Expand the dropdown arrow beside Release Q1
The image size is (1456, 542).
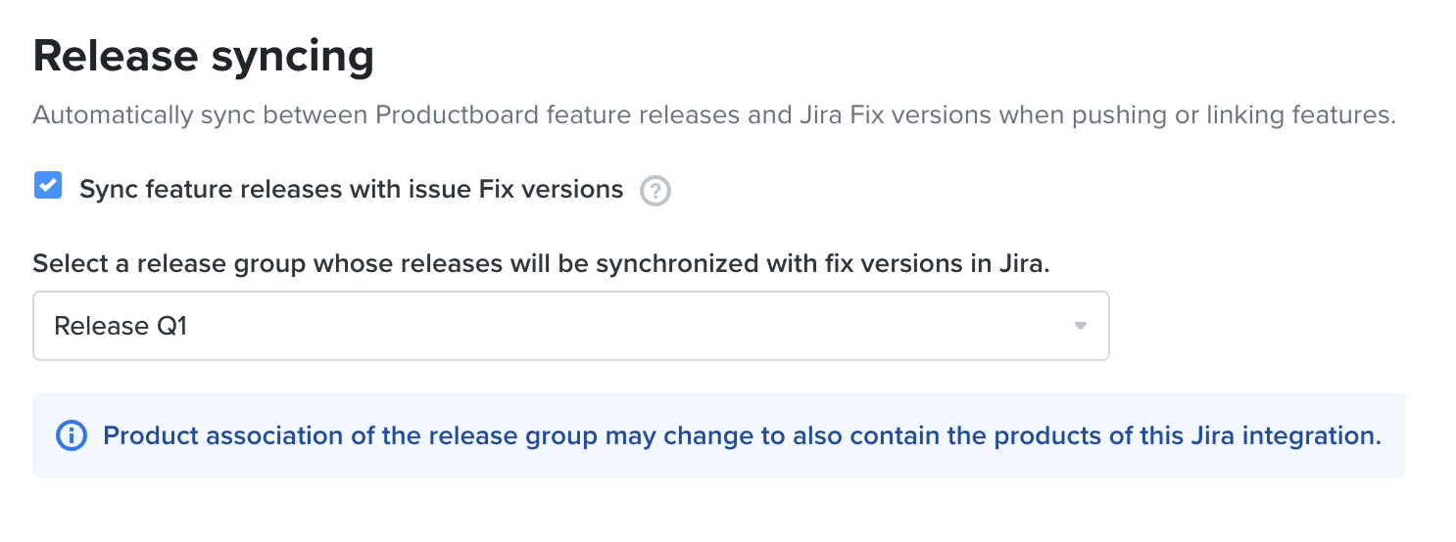(1081, 326)
